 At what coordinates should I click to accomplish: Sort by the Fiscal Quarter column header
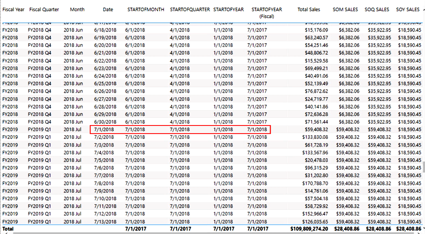pyautogui.click(x=44, y=9)
